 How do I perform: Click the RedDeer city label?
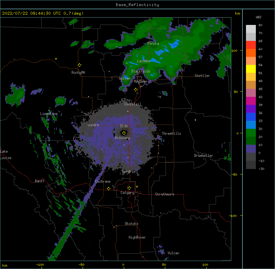coord(140,81)
